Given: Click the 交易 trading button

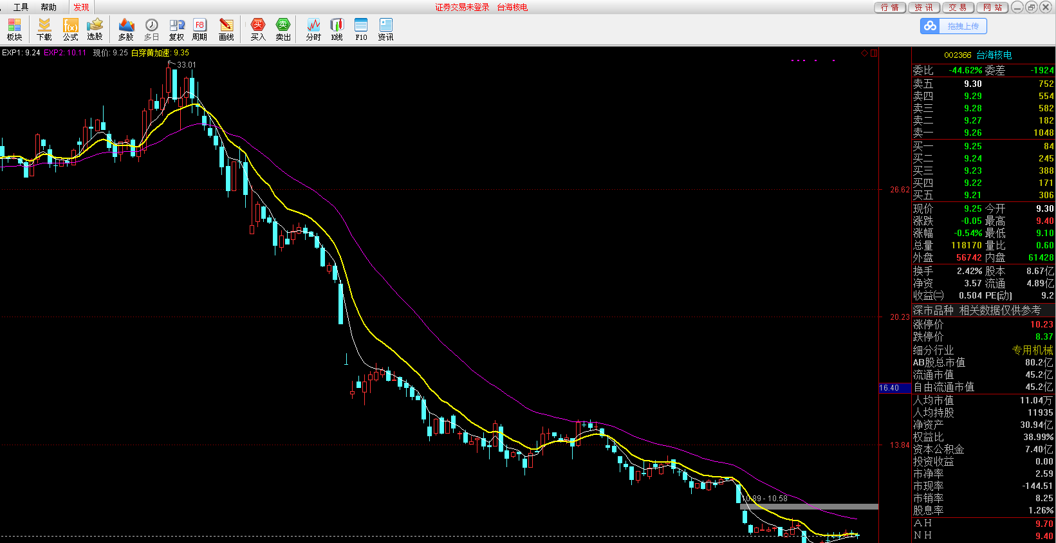Looking at the screenshot, I should tap(958, 7).
